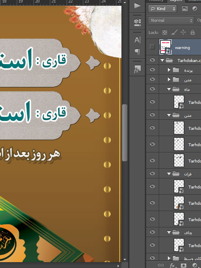Open the Styles panel fx icon

click(x=137, y=69)
